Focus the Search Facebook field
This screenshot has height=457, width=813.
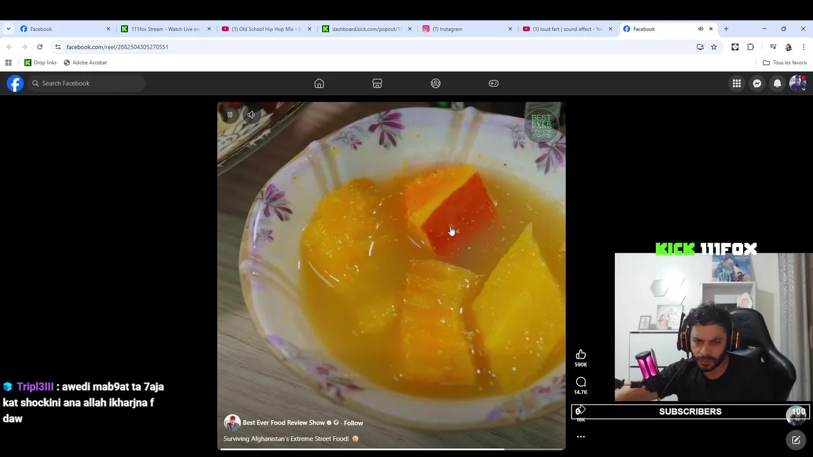[87, 83]
